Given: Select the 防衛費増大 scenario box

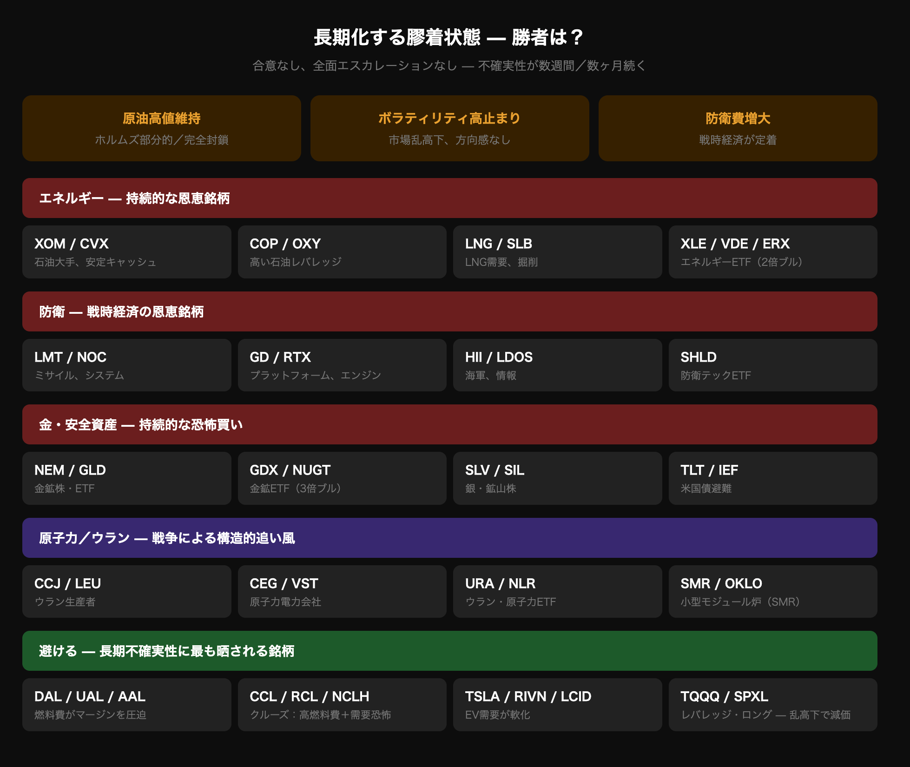Looking at the screenshot, I should click(x=738, y=128).
